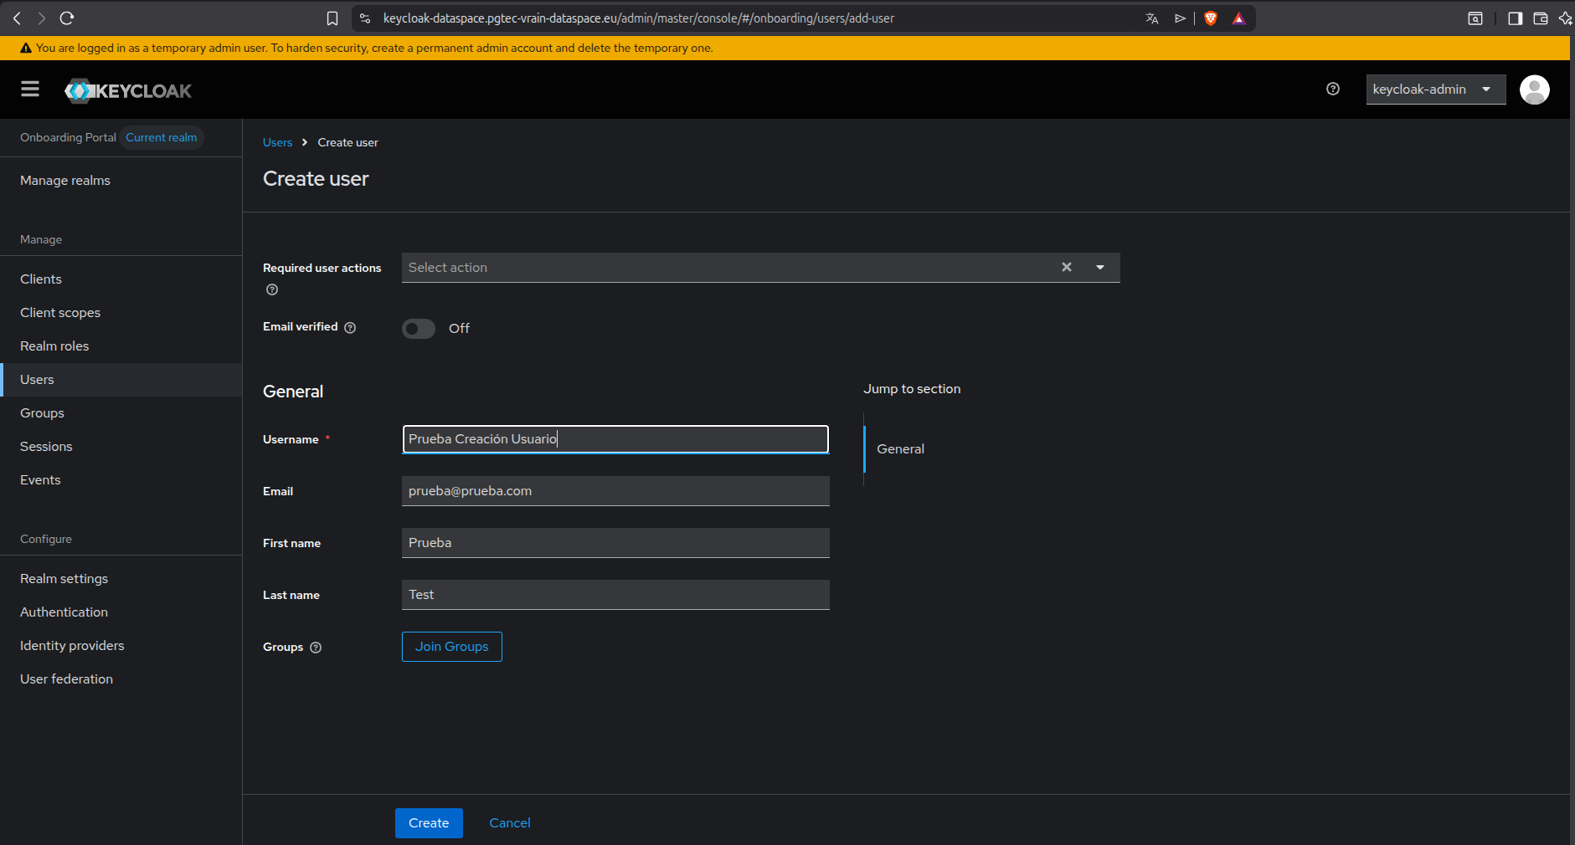1575x845 pixels.
Task: Open Realm settings
Action: (x=64, y=579)
